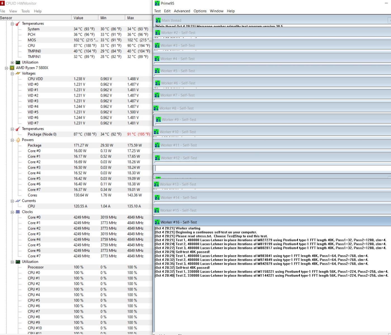391x335 pixels.
Task: Click the thermometer icon above Package (Node 0)
Action: coord(18,129)
